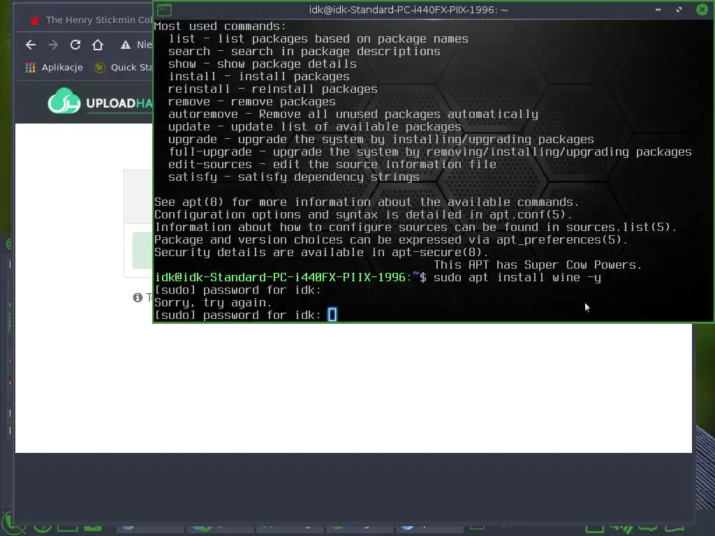Viewport: 715px width, 536px height.
Task: Click the 'full-upgrade' help line
Action: [429, 151]
